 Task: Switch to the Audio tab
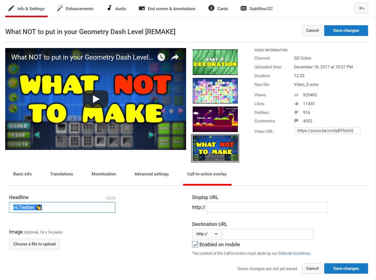pyautogui.click(x=116, y=8)
